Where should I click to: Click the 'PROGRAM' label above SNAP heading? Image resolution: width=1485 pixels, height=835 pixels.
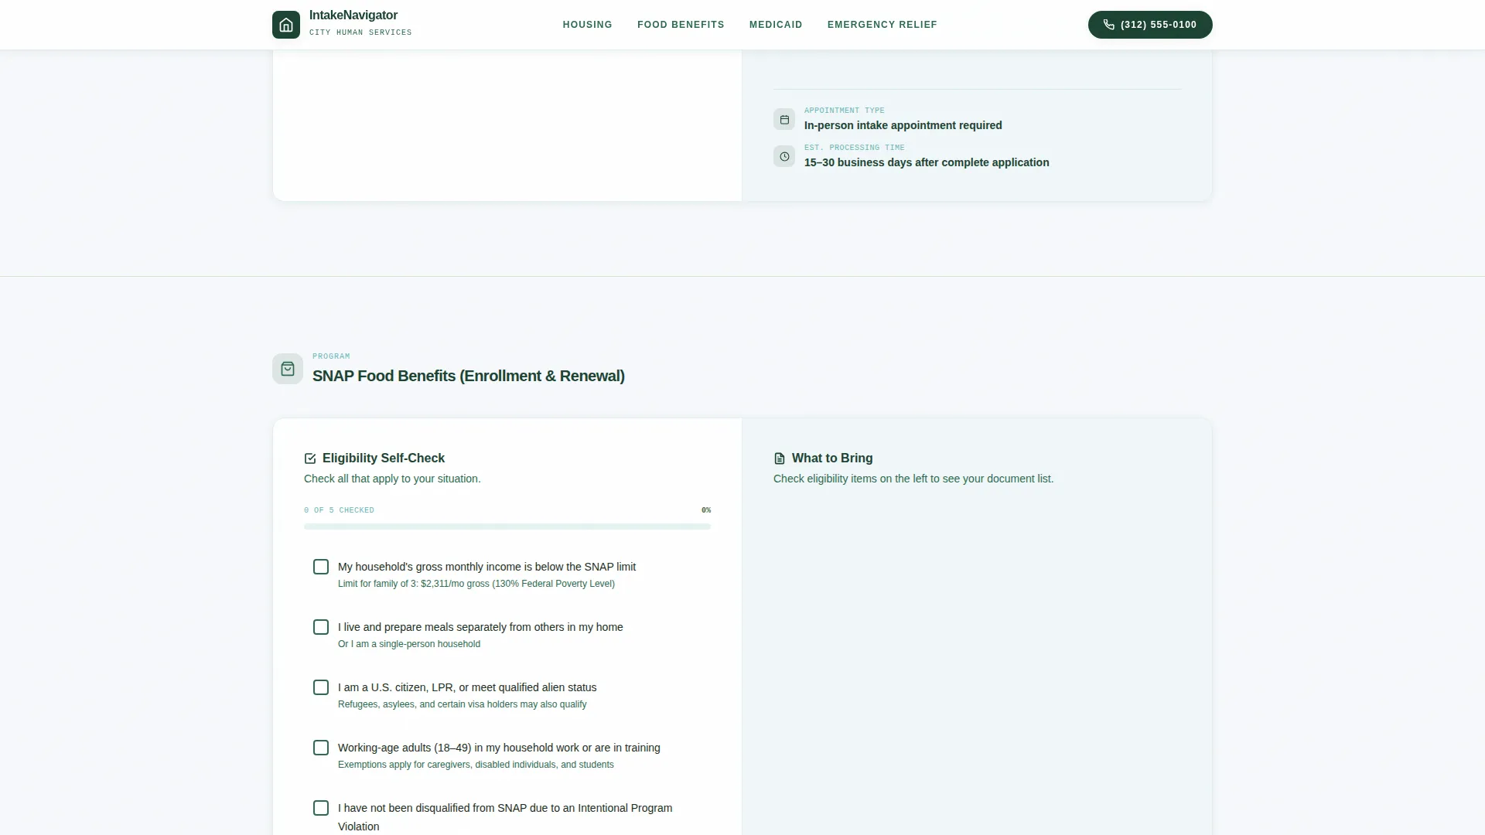click(331, 356)
